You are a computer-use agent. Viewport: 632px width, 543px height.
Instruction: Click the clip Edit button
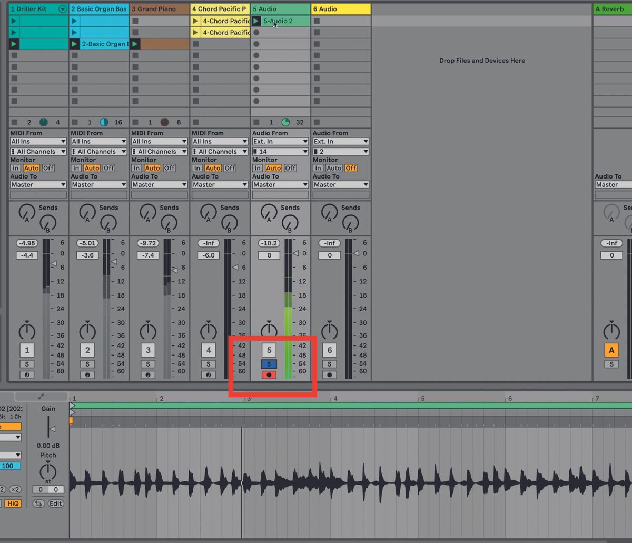(x=56, y=503)
